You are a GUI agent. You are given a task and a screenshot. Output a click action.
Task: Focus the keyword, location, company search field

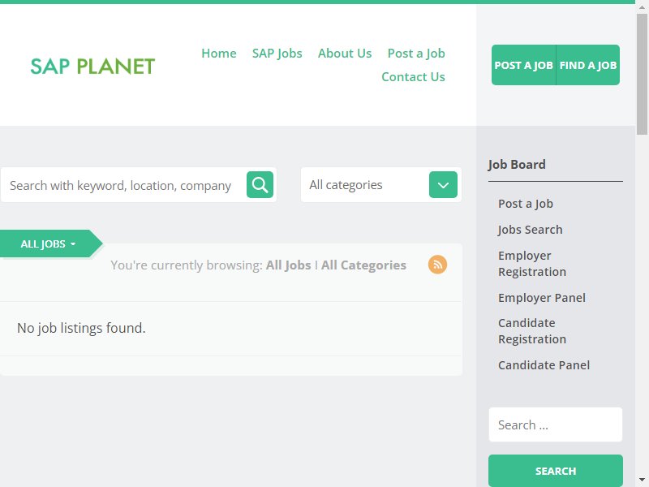123,185
